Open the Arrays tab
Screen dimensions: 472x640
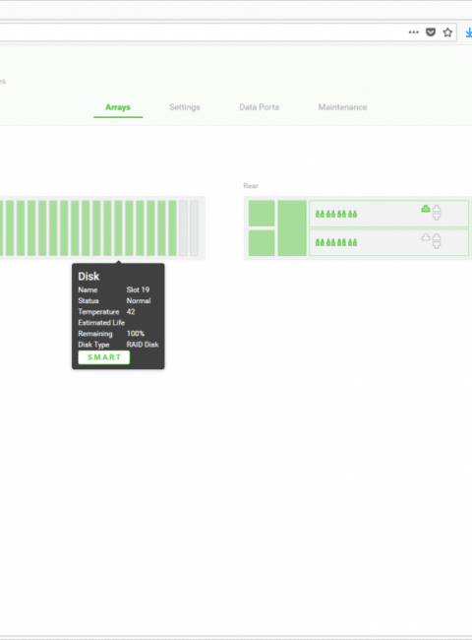click(118, 107)
